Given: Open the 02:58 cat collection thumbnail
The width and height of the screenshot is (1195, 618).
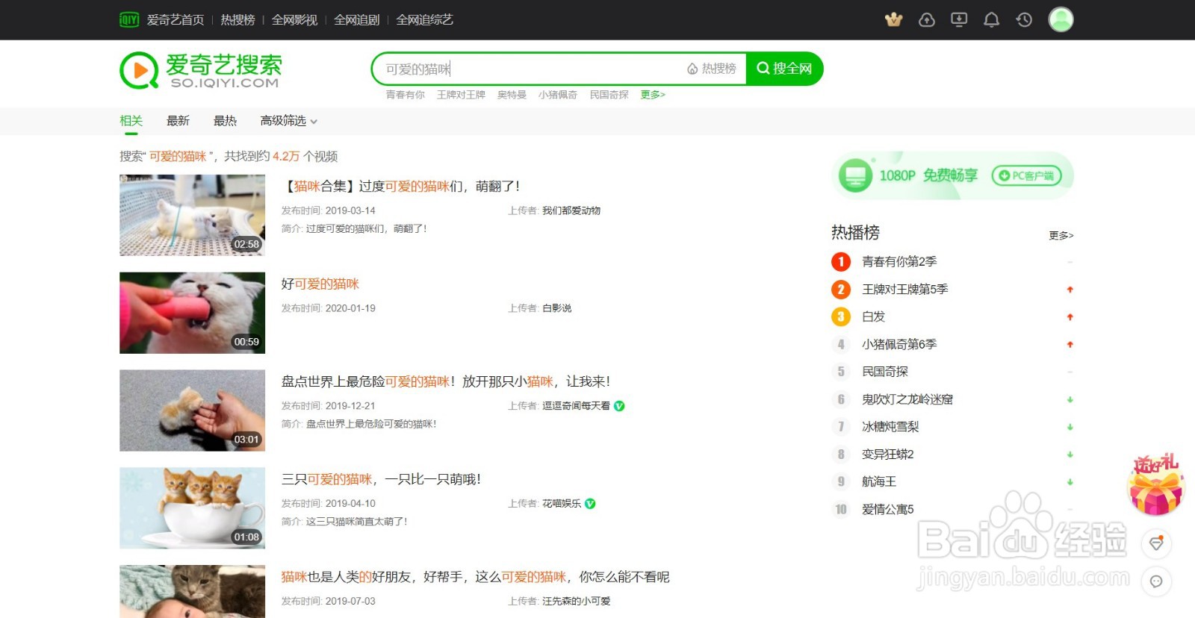Looking at the screenshot, I should pyautogui.click(x=192, y=215).
